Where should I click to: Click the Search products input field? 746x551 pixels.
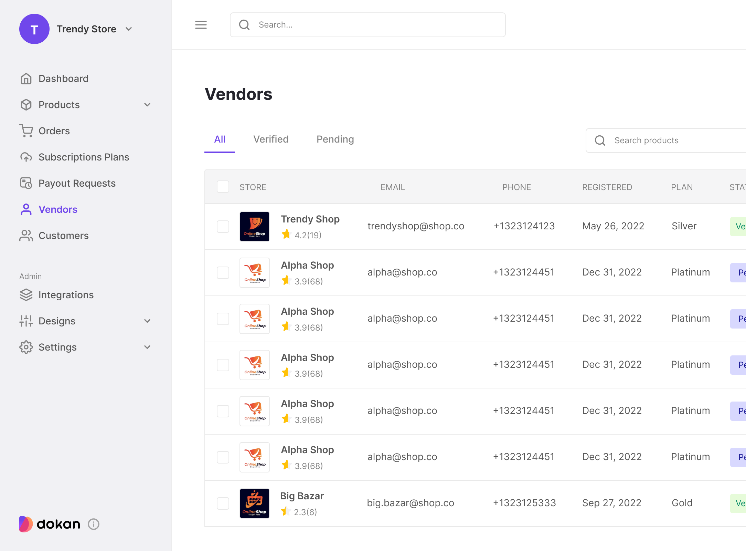(669, 140)
